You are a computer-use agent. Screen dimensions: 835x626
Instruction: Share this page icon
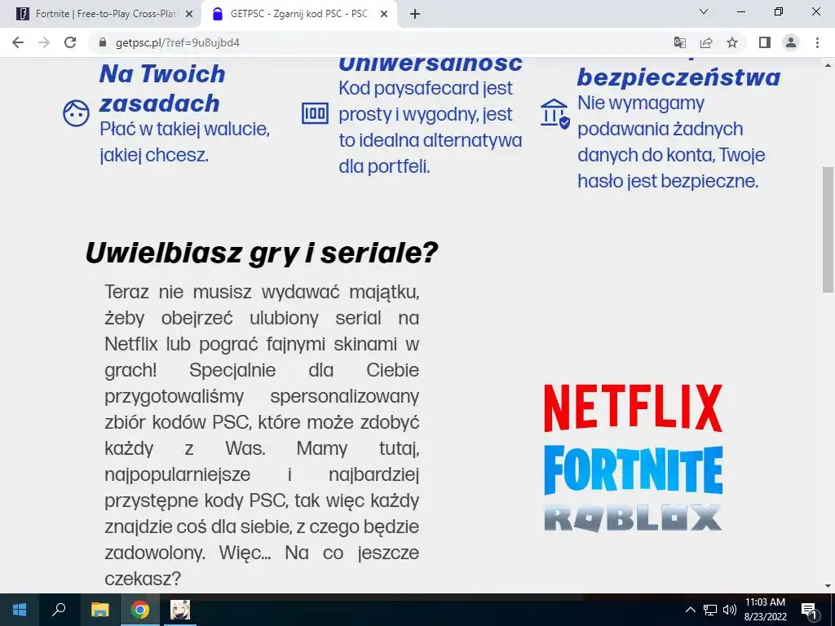706,42
